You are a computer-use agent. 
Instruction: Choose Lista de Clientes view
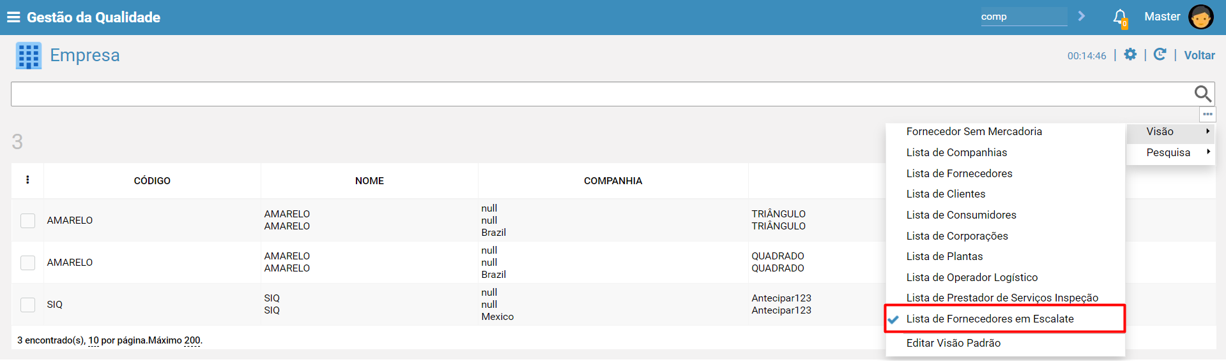(946, 194)
